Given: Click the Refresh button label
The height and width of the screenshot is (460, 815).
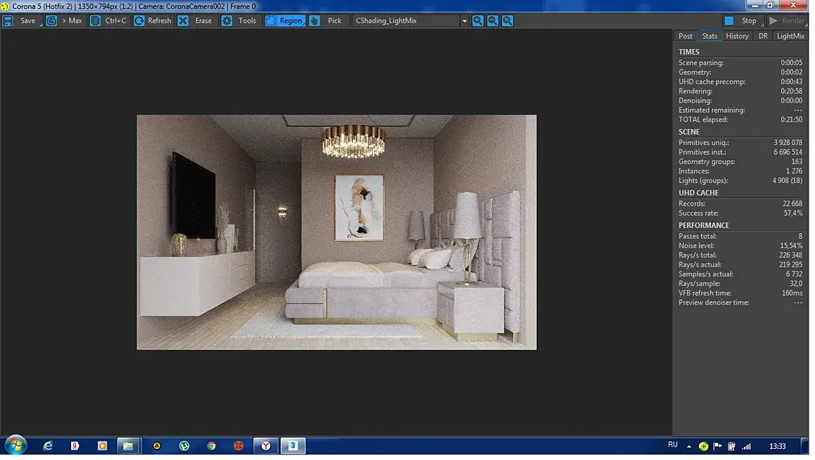Looking at the screenshot, I should pyautogui.click(x=160, y=21).
